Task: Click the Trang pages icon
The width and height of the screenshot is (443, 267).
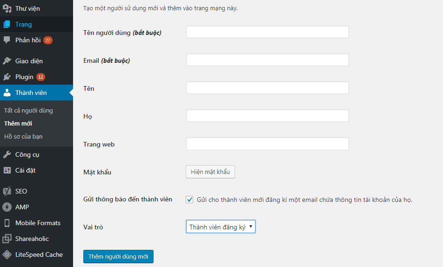Action: click(x=7, y=24)
